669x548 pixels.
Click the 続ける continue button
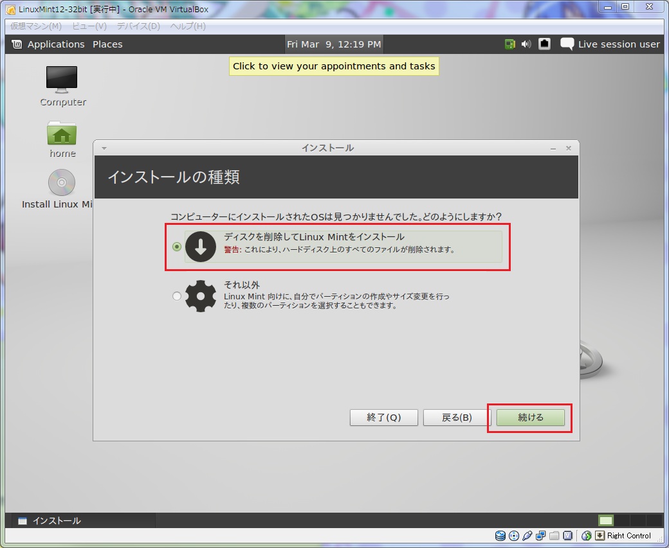(x=530, y=418)
